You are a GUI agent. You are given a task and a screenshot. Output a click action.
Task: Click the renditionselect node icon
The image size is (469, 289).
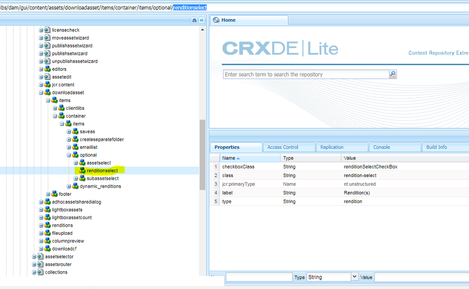[82, 171]
